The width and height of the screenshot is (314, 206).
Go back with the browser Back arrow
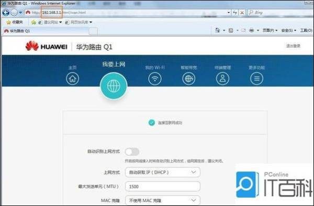click(x=6, y=13)
